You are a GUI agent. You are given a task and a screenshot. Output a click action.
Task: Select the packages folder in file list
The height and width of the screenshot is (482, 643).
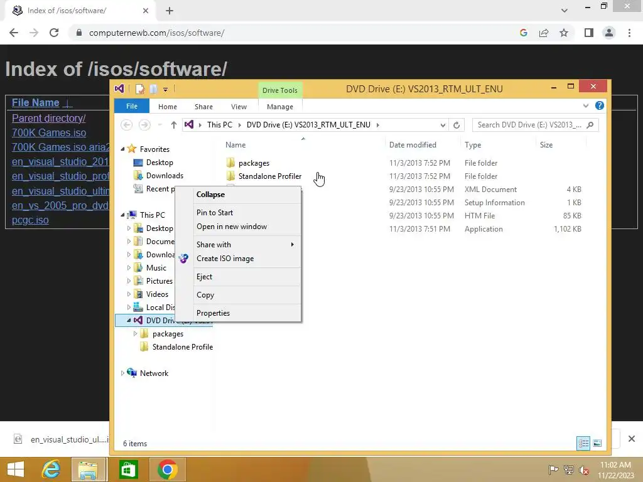pyautogui.click(x=254, y=163)
